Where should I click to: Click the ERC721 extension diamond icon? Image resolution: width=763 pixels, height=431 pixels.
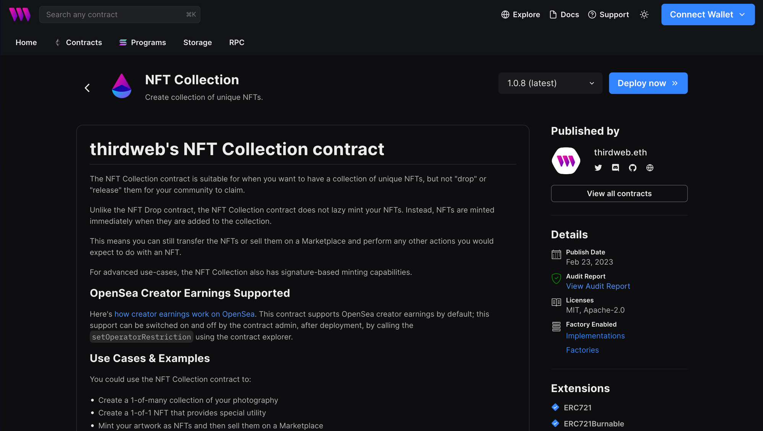coord(555,407)
